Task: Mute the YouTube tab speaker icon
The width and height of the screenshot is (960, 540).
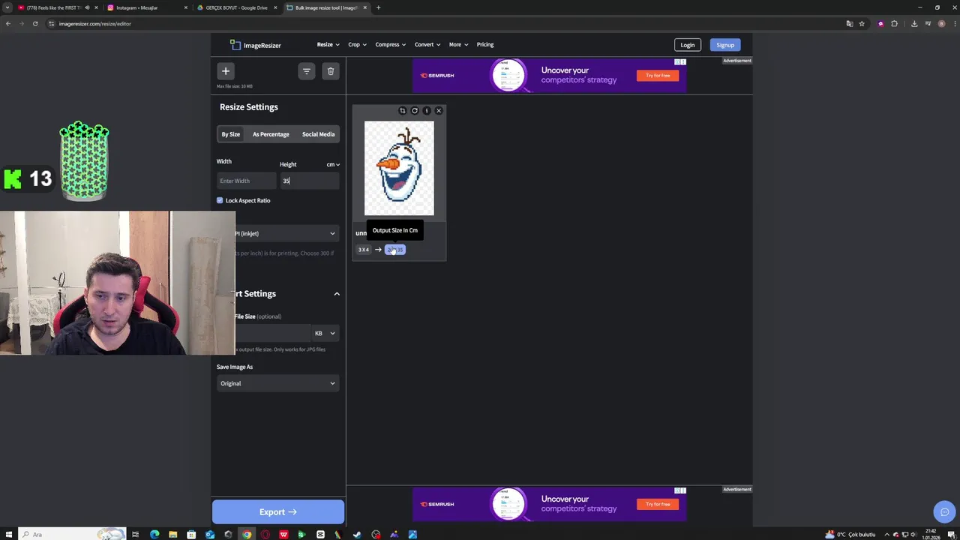Action: pyautogui.click(x=87, y=7)
